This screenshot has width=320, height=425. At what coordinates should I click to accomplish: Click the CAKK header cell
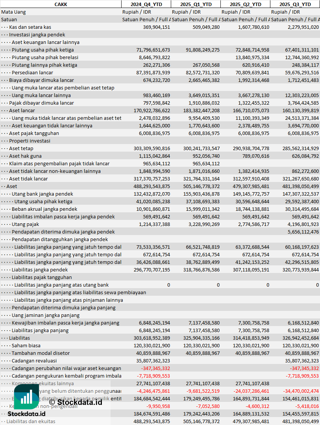[x=61, y=4]
